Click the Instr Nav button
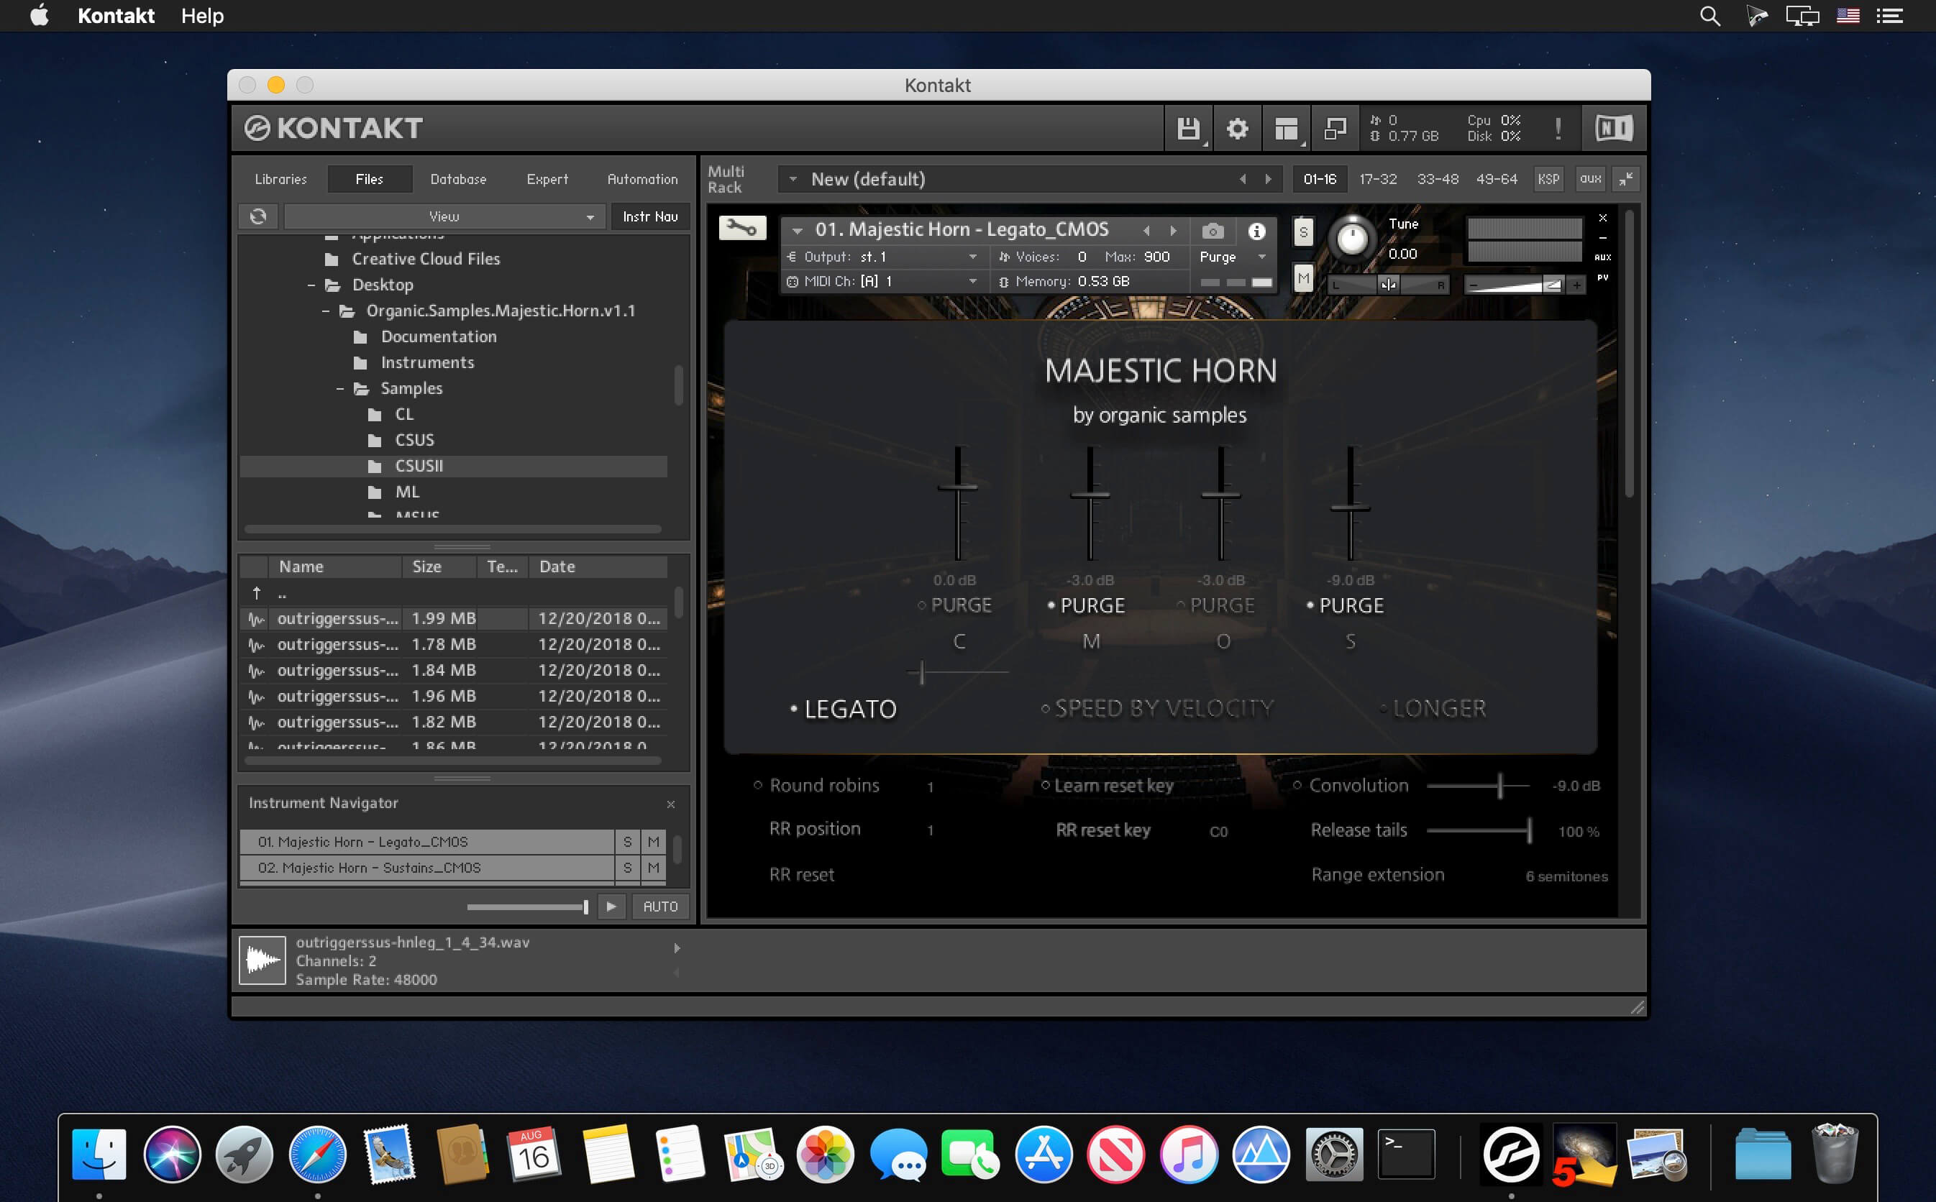The image size is (1936, 1202). coord(649,216)
